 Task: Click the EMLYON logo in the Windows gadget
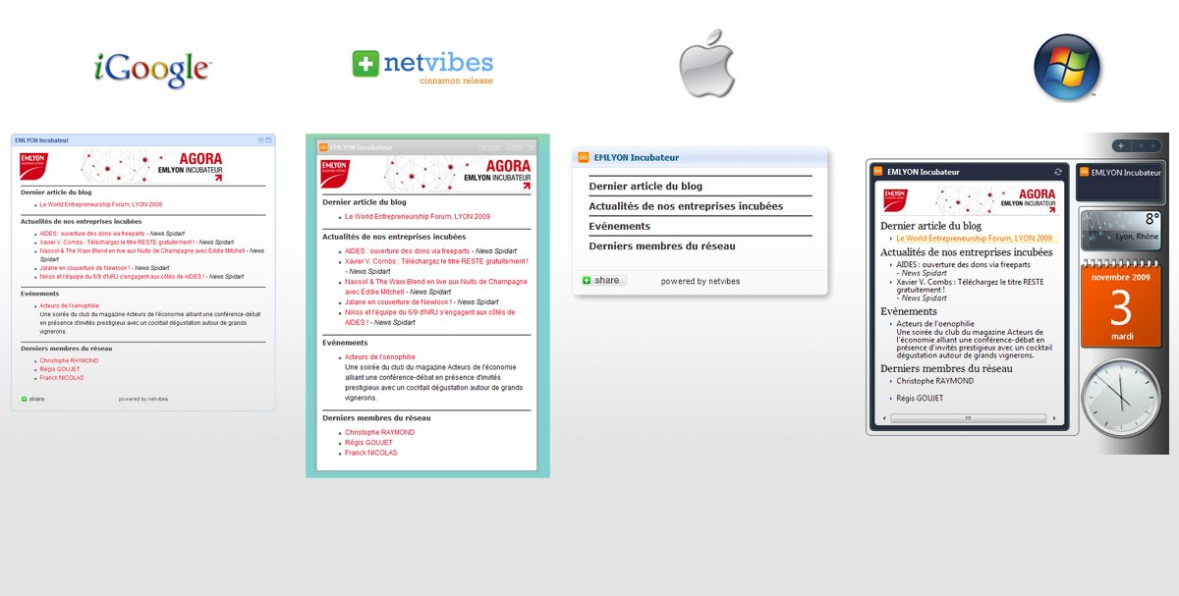click(894, 199)
